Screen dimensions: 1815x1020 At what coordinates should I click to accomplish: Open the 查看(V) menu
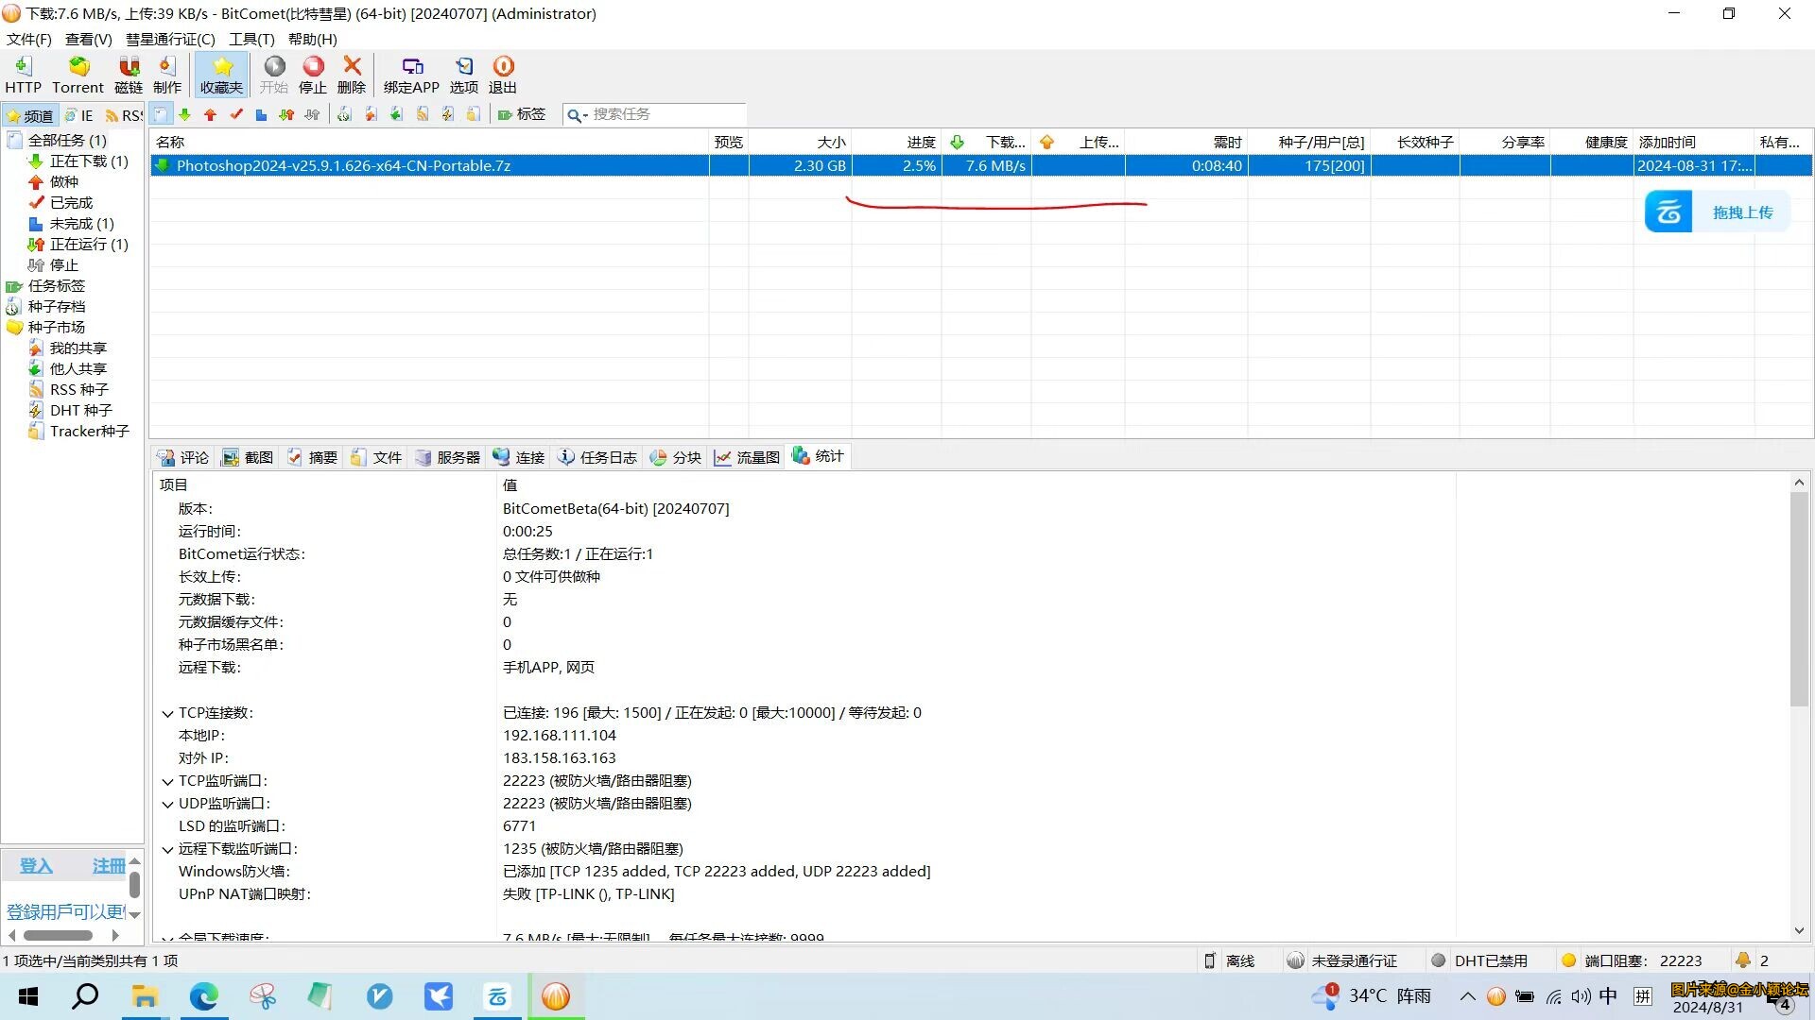click(x=88, y=39)
